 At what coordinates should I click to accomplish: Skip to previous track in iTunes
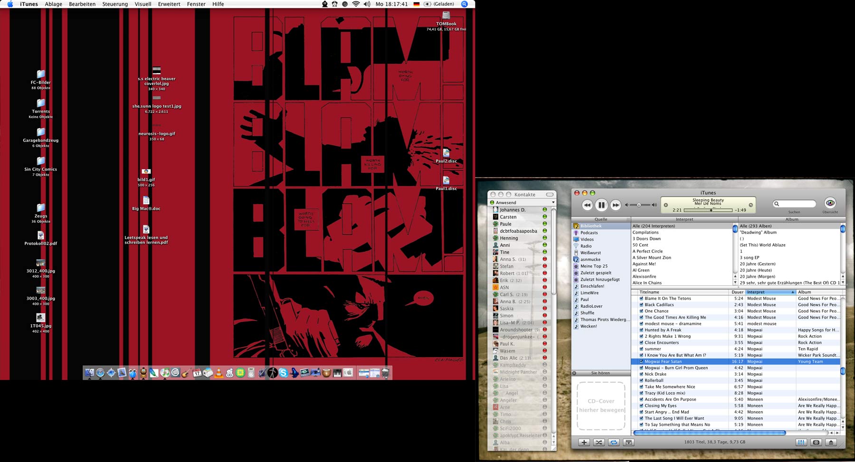pyautogui.click(x=587, y=205)
